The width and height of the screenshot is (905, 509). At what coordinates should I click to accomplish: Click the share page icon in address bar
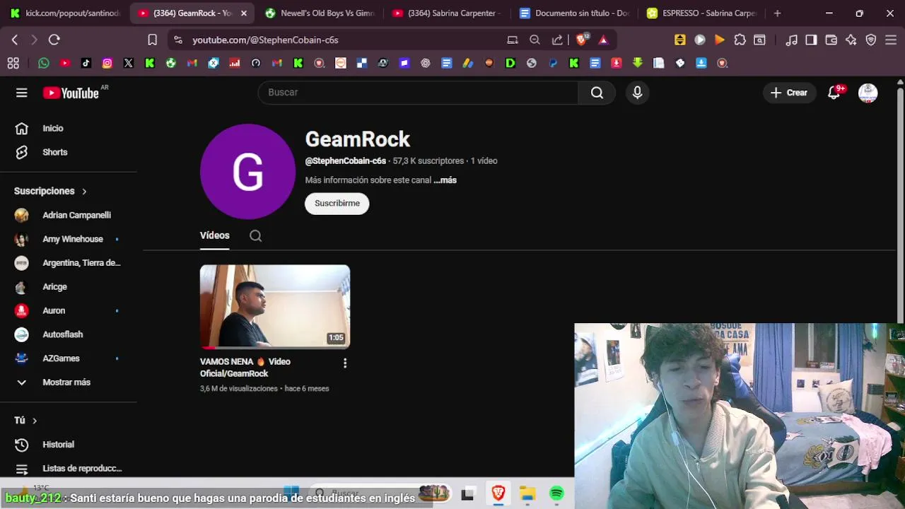(557, 40)
